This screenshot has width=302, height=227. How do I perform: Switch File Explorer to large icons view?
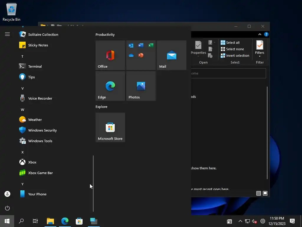[265, 193]
